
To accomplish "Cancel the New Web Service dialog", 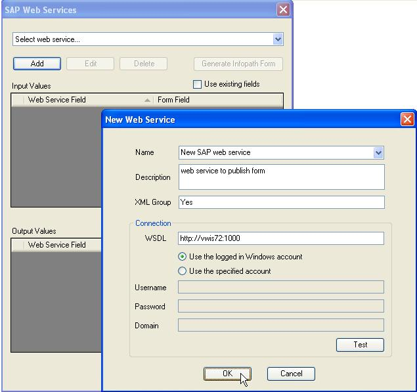I will pos(291,374).
